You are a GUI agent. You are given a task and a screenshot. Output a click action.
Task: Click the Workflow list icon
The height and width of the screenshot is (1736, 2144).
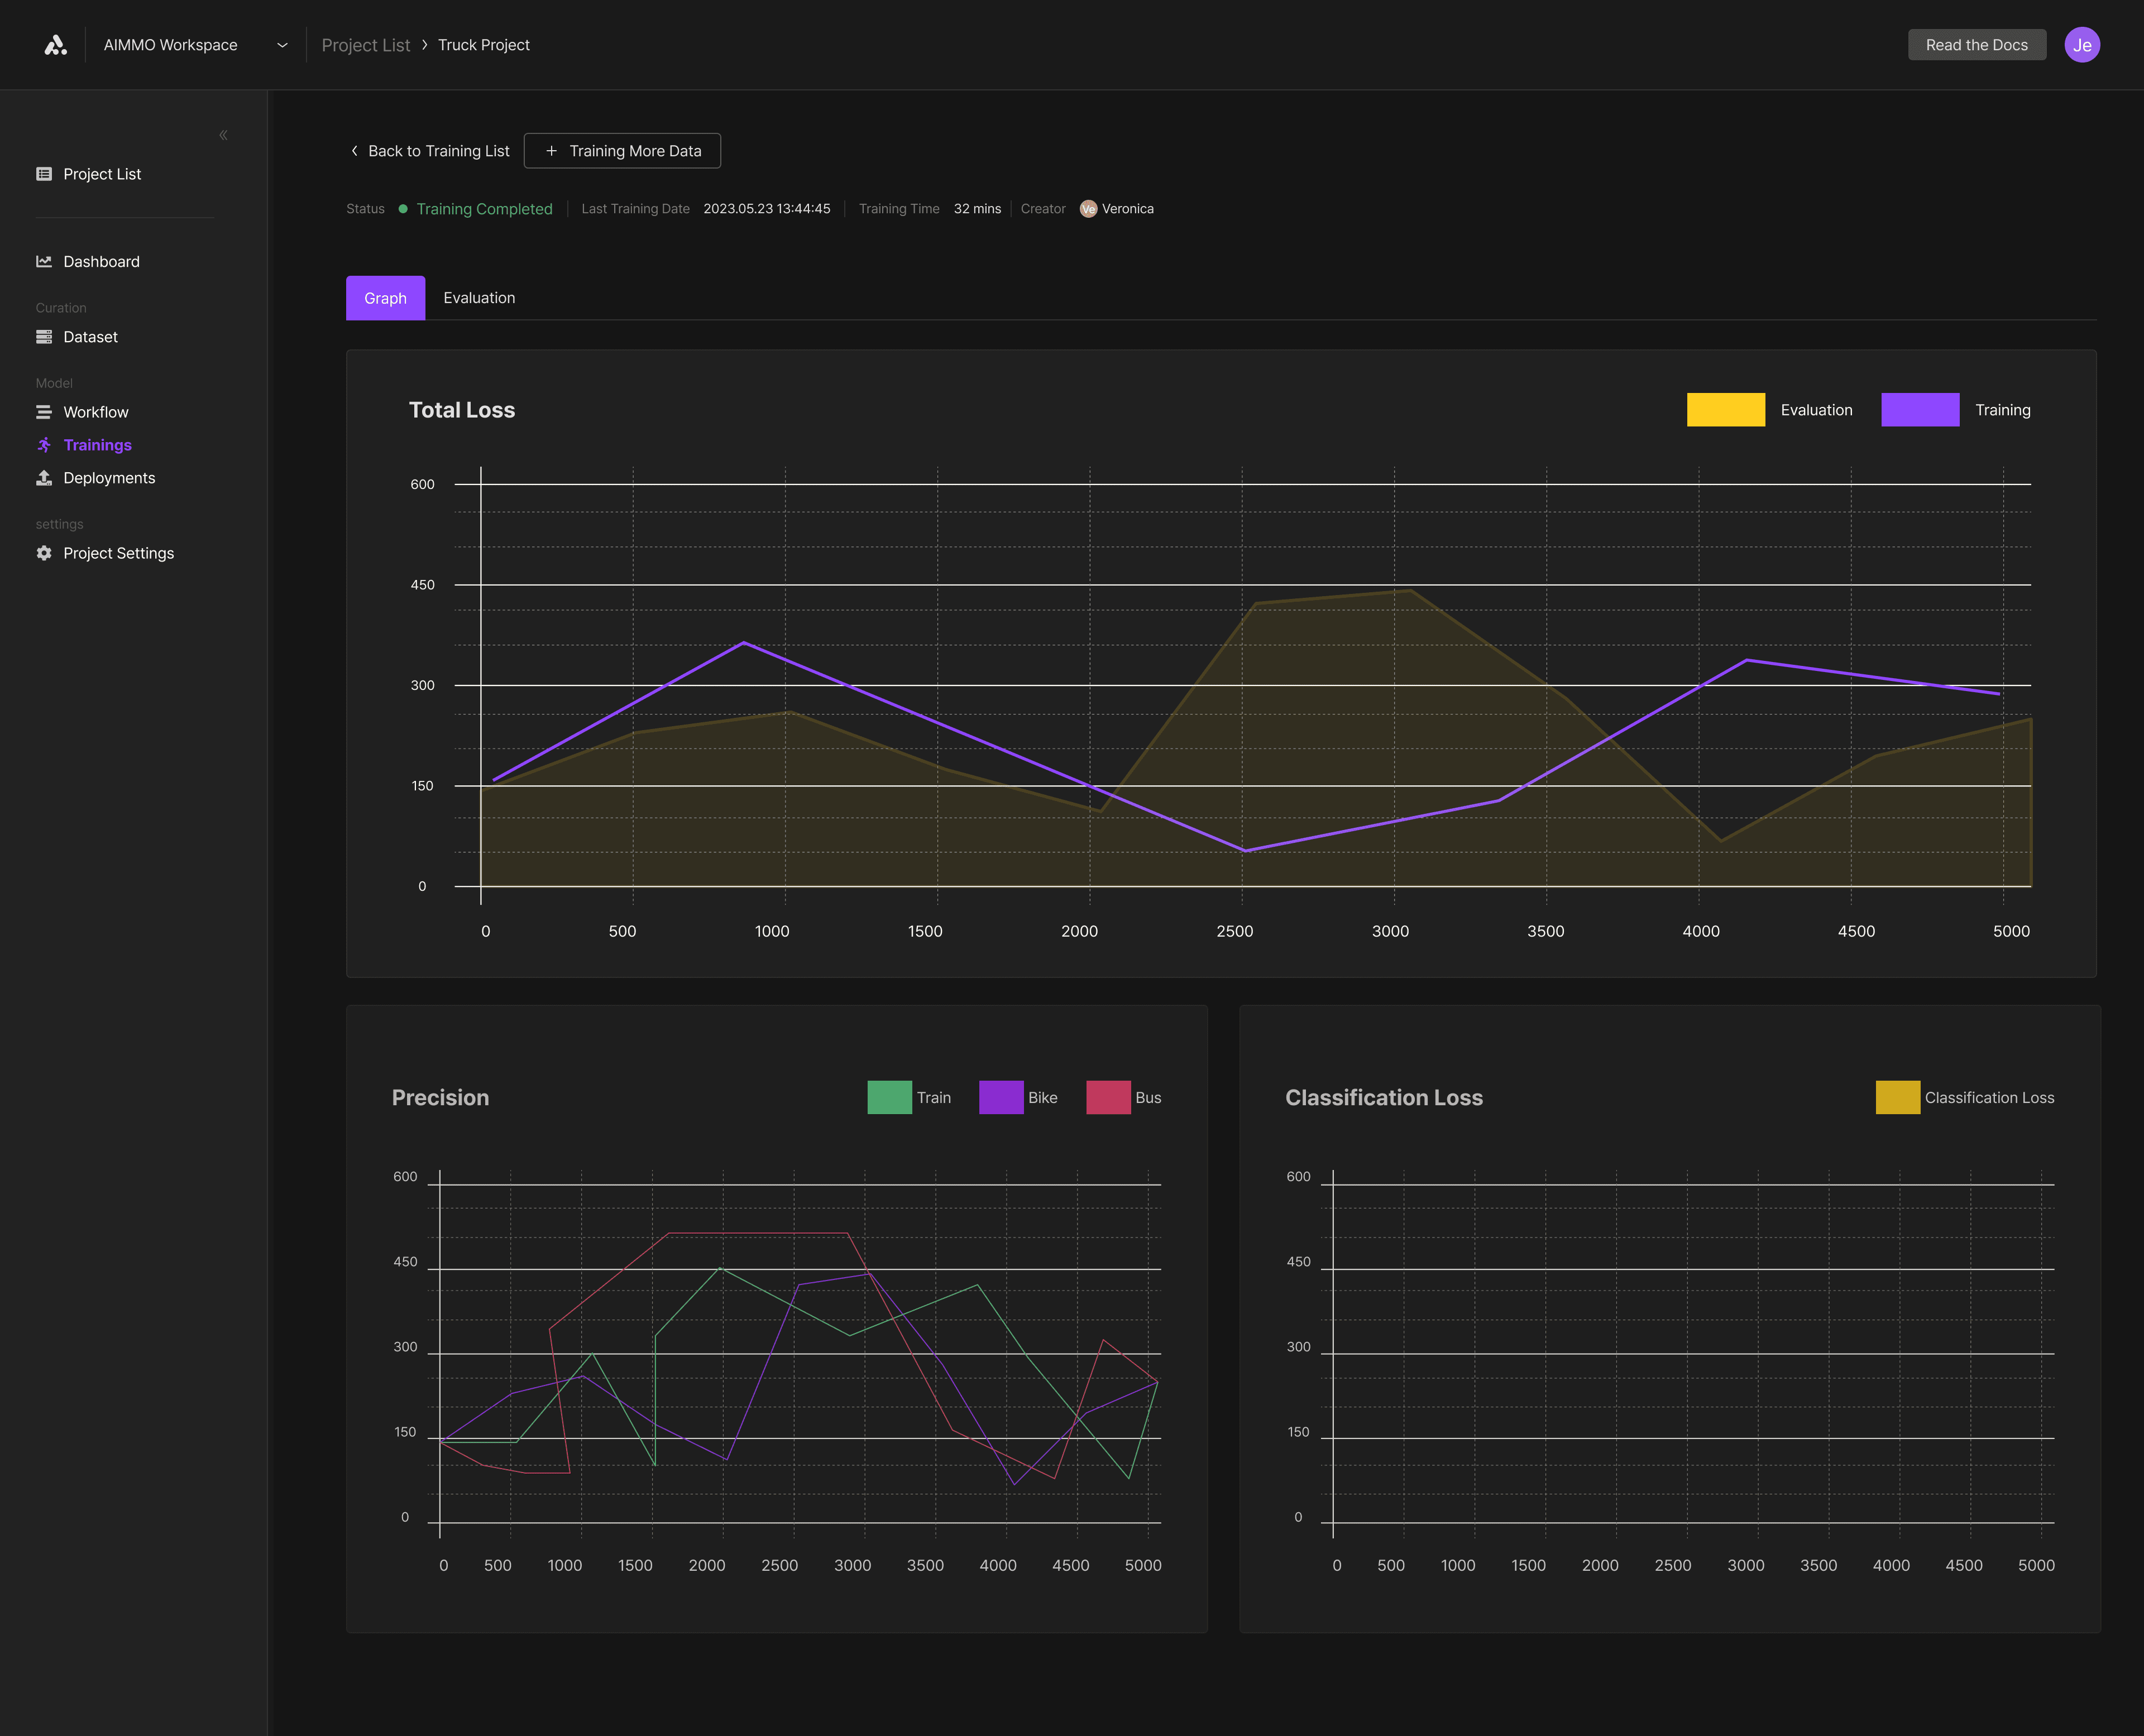tap(44, 412)
